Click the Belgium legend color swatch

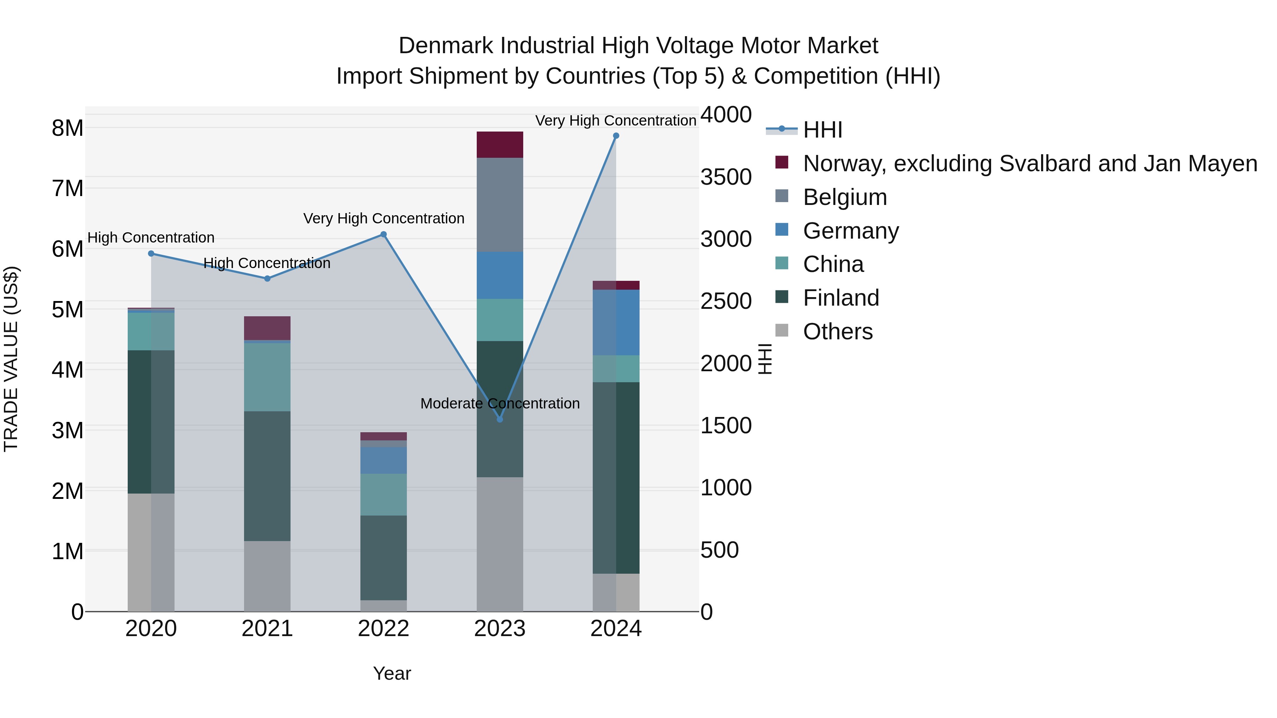click(x=782, y=196)
